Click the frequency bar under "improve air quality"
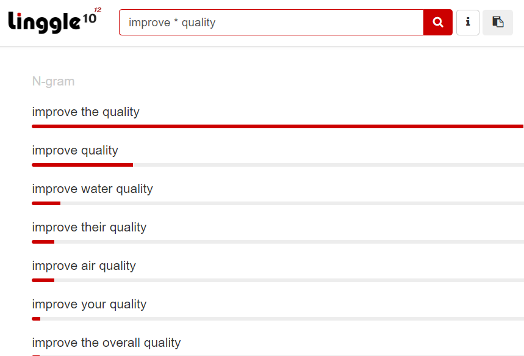 click(x=278, y=280)
